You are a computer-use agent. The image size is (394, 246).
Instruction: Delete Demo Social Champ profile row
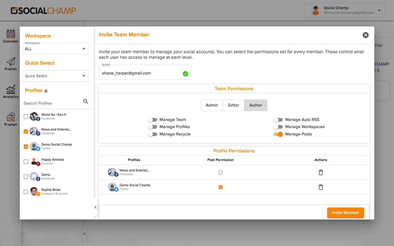point(321,187)
